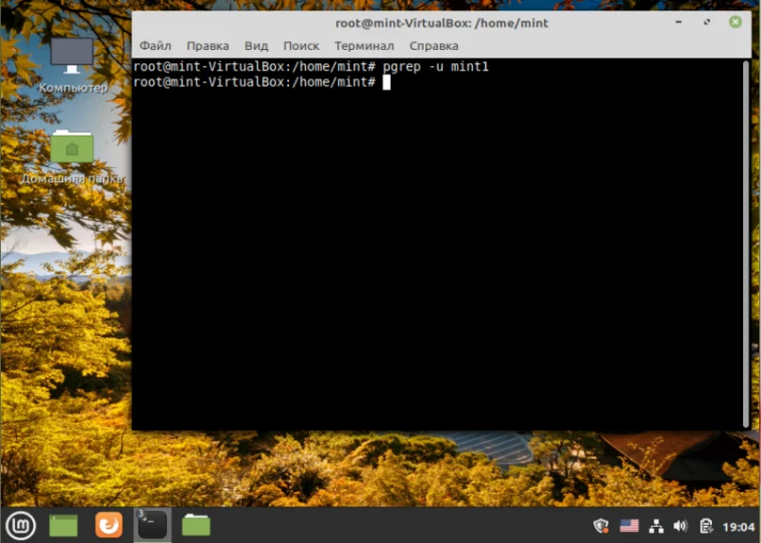Click the terminal prompt input area
Screen dimensions: 761x543
click(386, 82)
